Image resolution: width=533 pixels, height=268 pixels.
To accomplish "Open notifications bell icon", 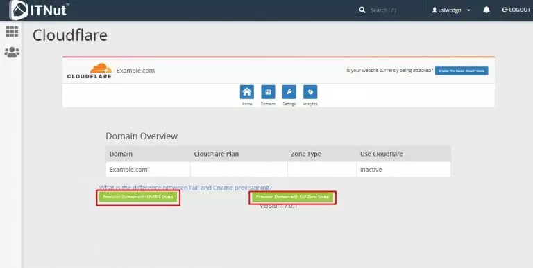I will pyautogui.click(x=487, y=10).
